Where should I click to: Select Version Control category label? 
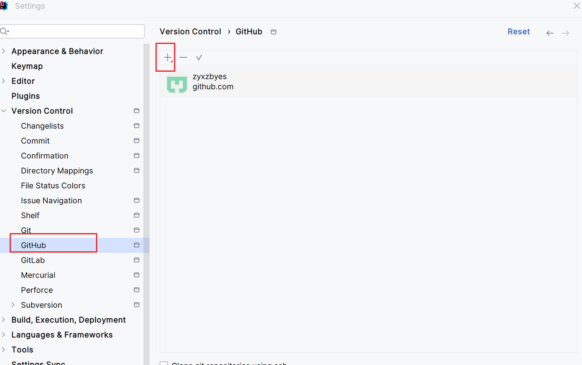(x=42, y=111)
